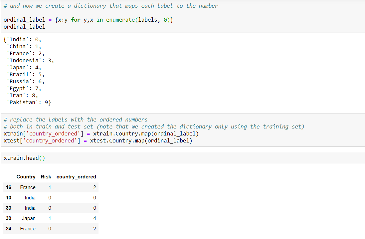Select row index 16 in the dataframe

[8, 187]
